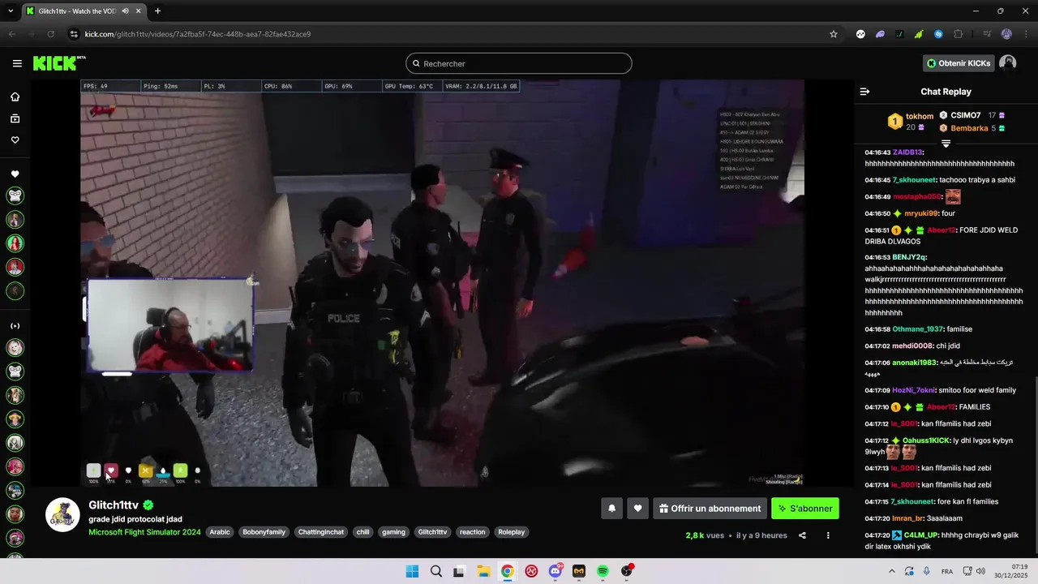Screen dimensions: 1038x584
Task: Click the notification bell button
Action: click(612, 509)
